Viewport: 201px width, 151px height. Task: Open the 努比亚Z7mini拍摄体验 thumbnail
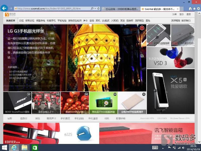tap(104, 103)
